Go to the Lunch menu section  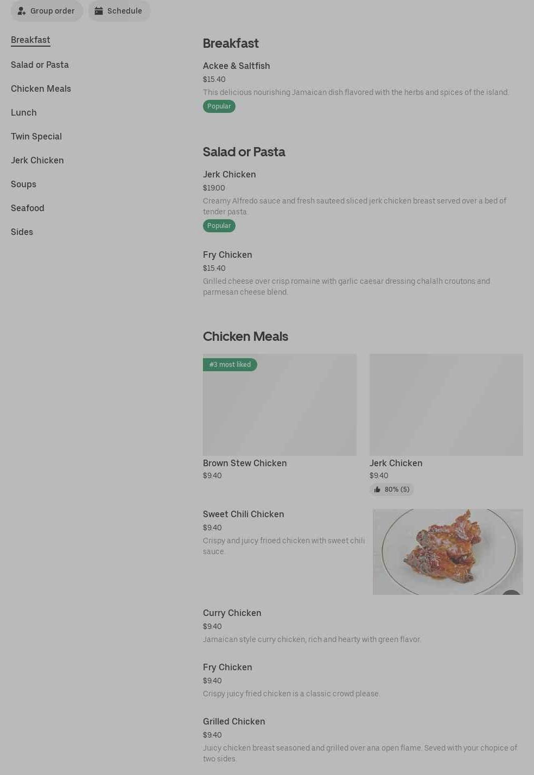click(x=24, y=113)
